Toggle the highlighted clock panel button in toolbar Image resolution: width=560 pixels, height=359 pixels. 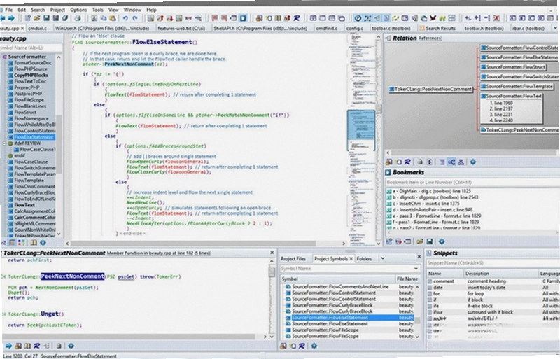point(358,18)
